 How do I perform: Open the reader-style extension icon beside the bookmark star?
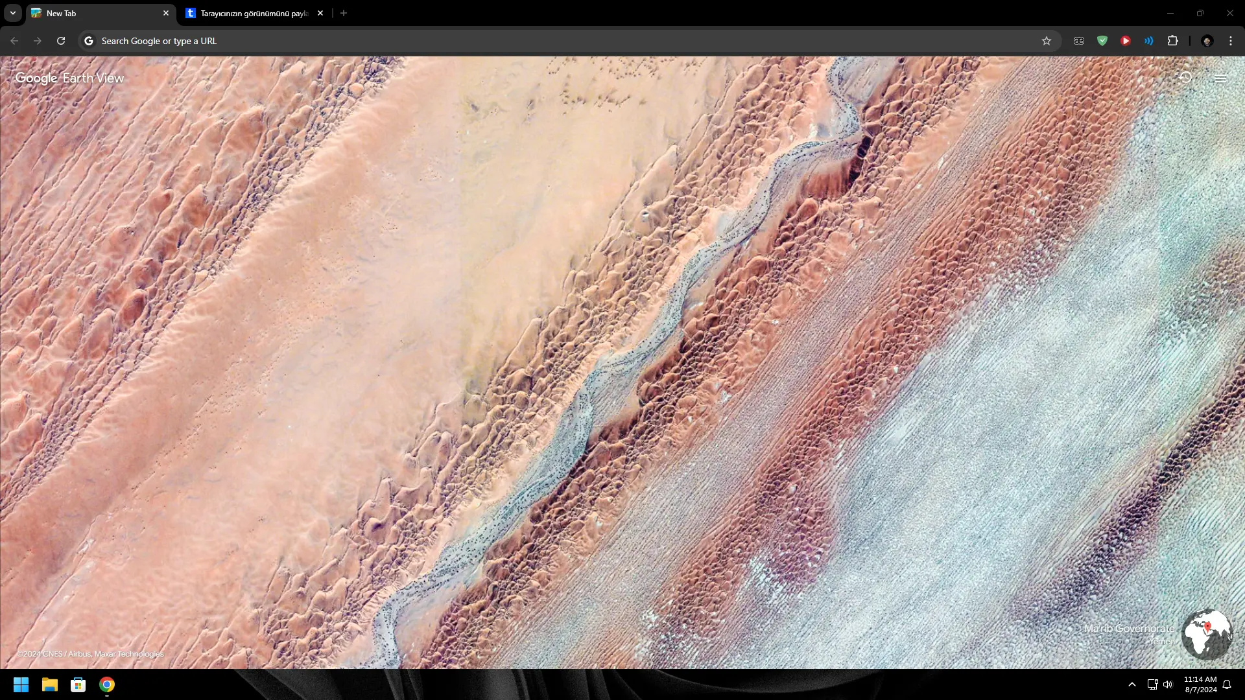(x=1079, y=41)
